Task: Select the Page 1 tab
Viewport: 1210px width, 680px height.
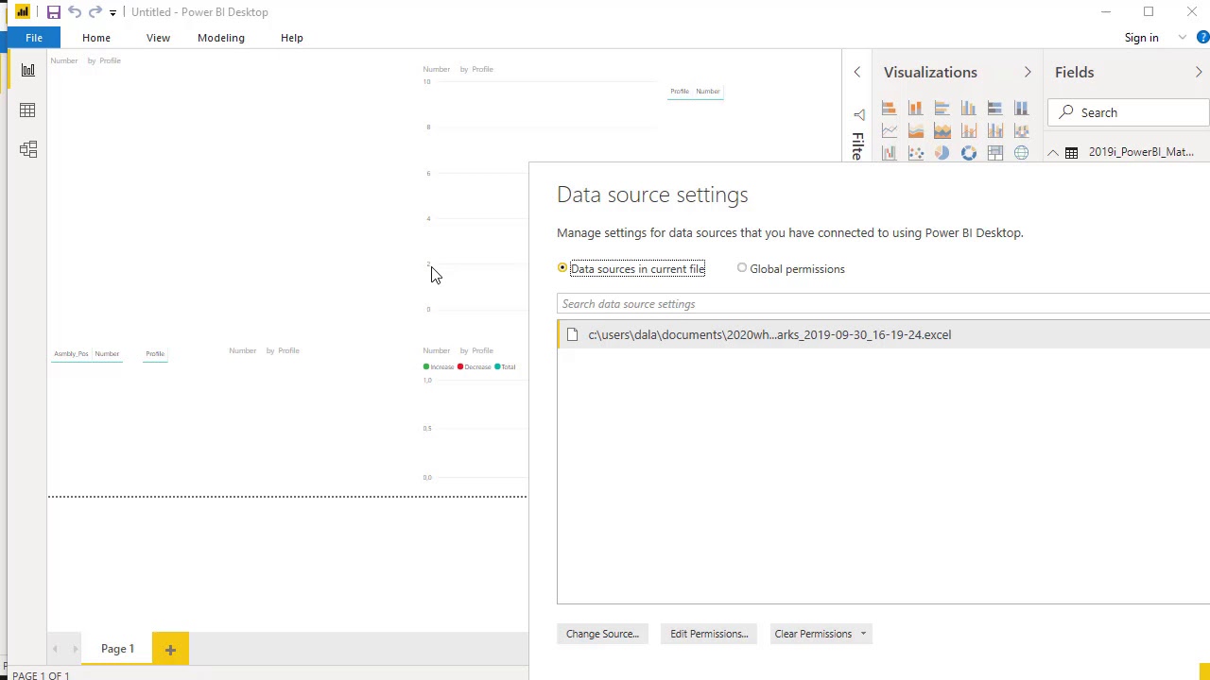Action: pos(118,649)
